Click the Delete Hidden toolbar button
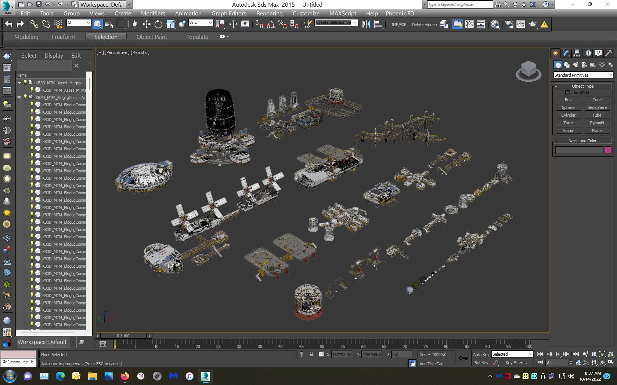 click(x=424, y=25)
